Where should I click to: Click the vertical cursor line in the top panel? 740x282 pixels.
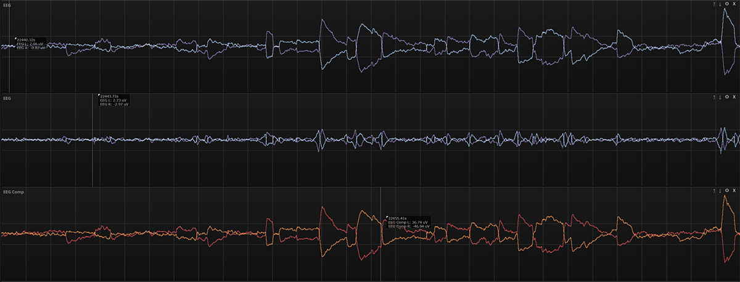coord(9,68)
